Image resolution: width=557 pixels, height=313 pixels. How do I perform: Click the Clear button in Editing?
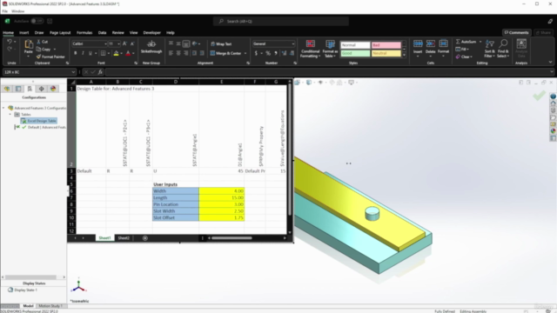[x=464, y=57]
